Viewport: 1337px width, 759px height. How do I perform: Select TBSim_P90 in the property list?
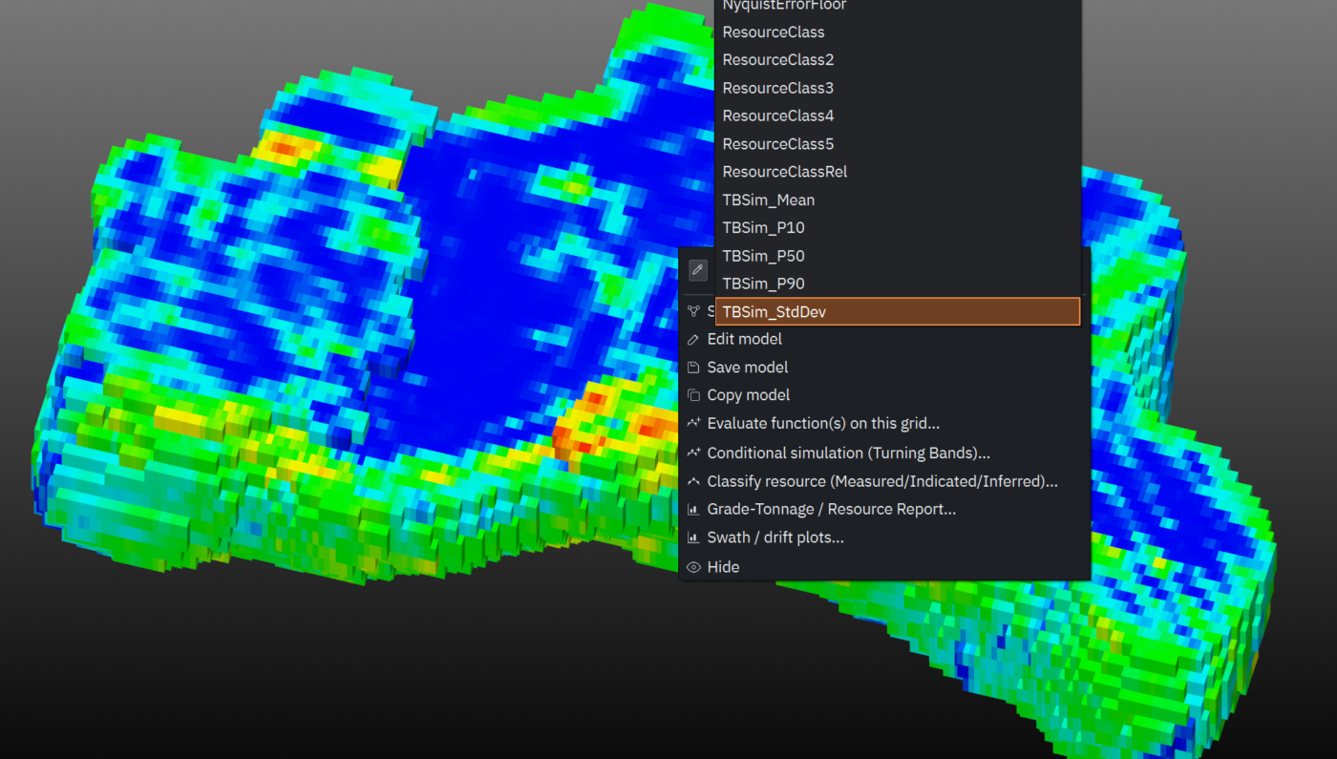pyautogui.click(x=898, y=284)
